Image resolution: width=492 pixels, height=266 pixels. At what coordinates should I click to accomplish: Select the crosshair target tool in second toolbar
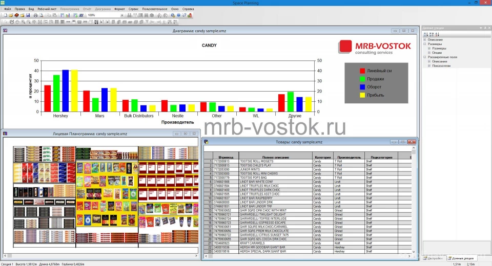(x=17, y=22)
